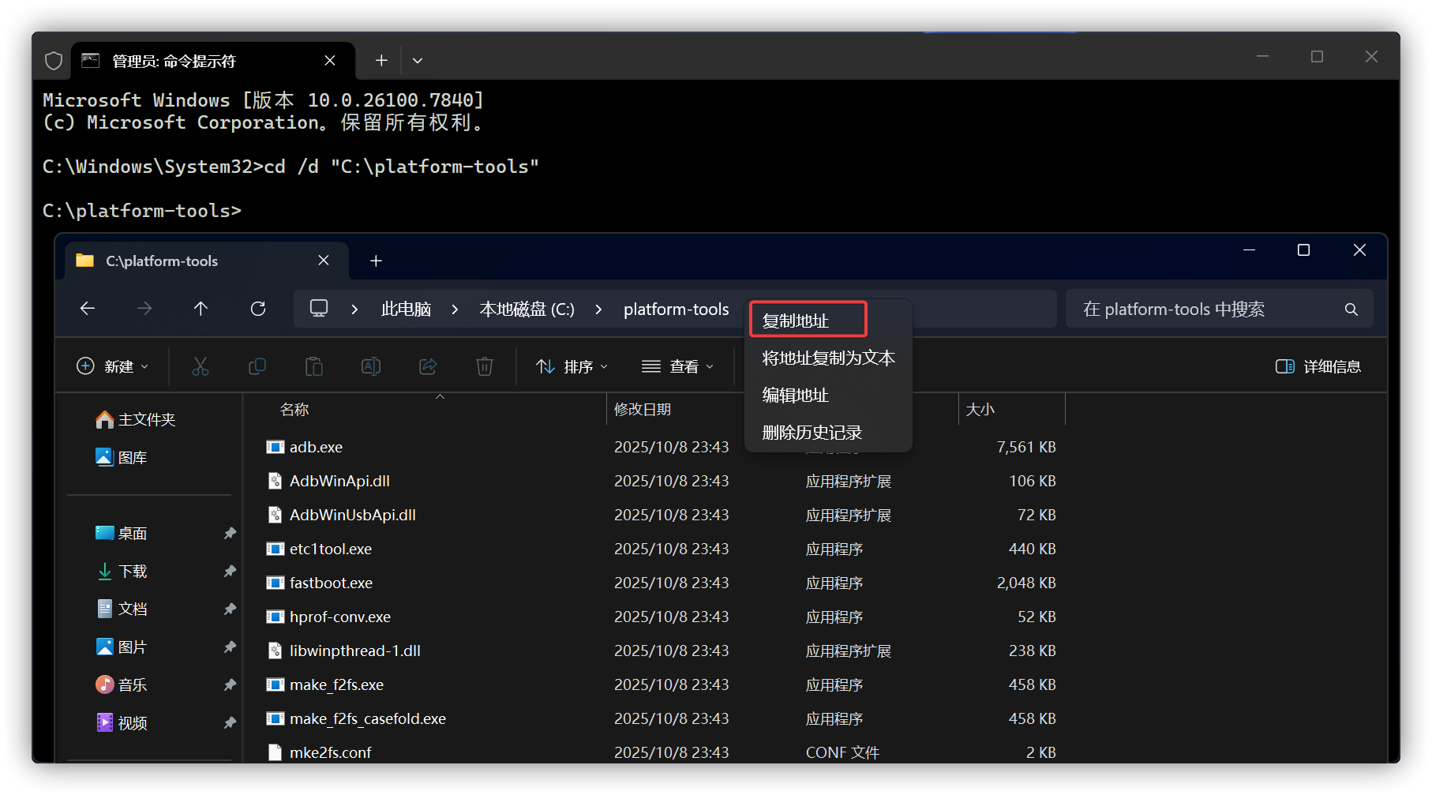
Task: Click the Delete trash can icon
Action: 485,366
